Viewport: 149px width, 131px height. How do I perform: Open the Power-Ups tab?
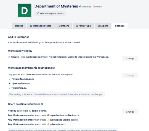(83, 26)
